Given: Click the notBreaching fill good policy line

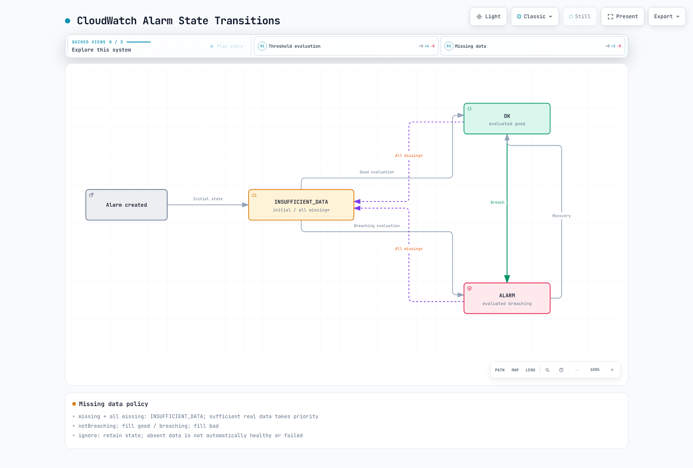Looking at the screenshot, I should point(149,426).
